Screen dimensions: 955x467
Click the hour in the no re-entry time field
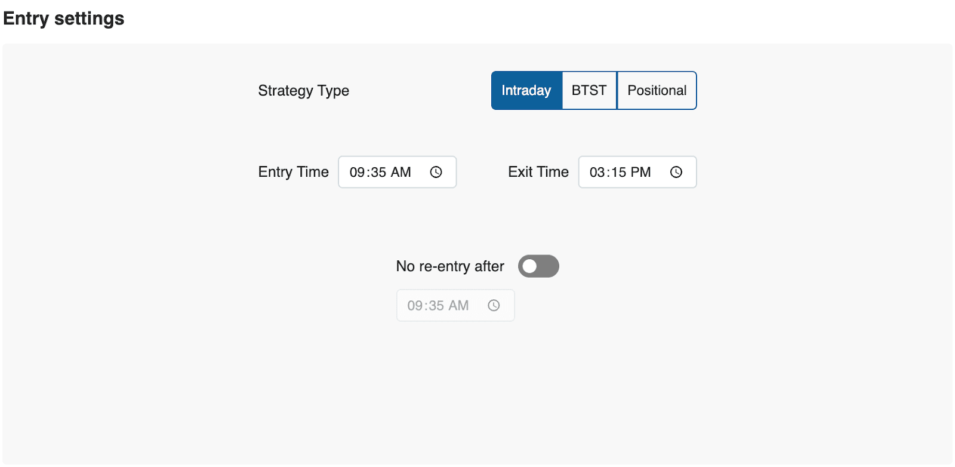pos(415,306)
